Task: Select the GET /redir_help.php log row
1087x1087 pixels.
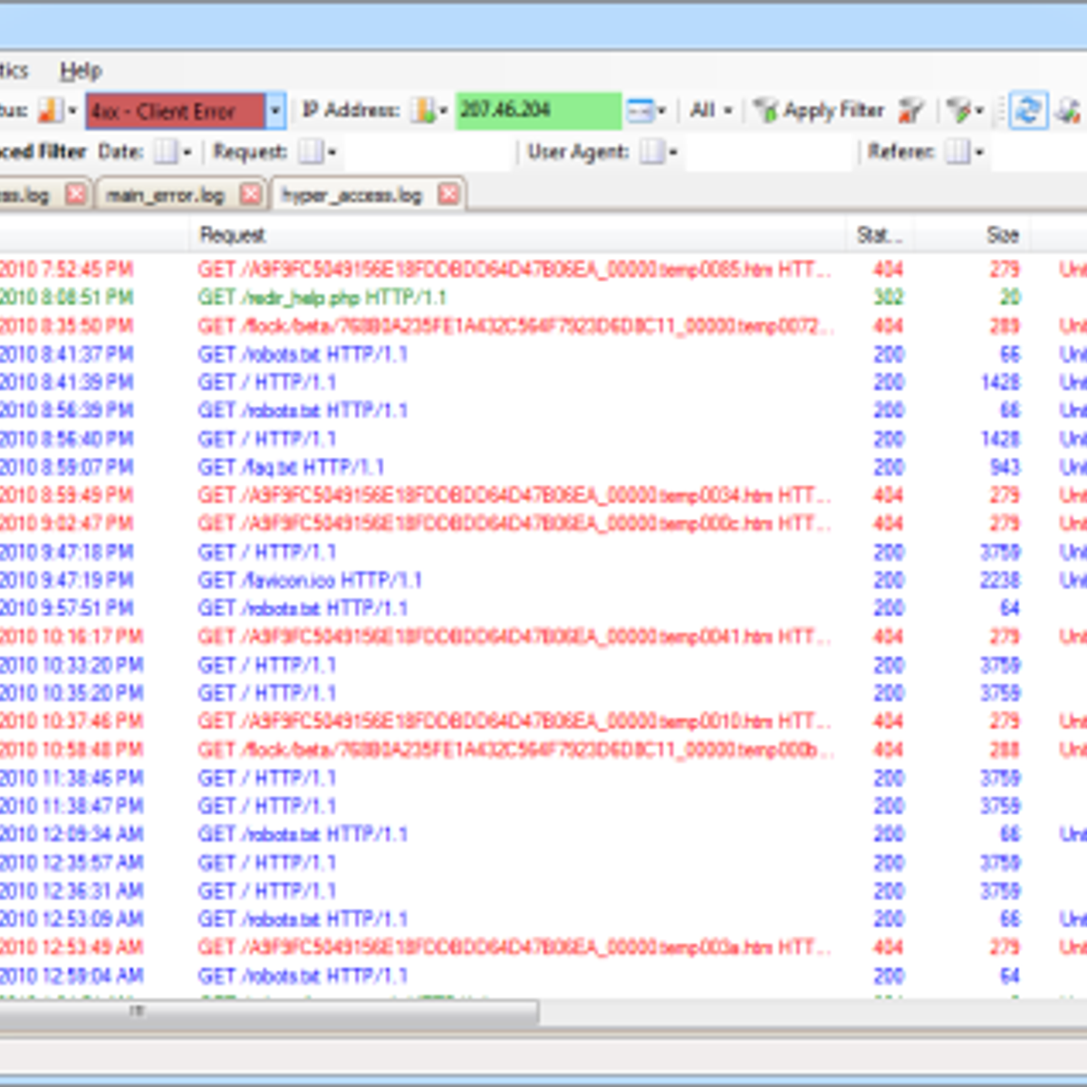Action: point(322,298)
